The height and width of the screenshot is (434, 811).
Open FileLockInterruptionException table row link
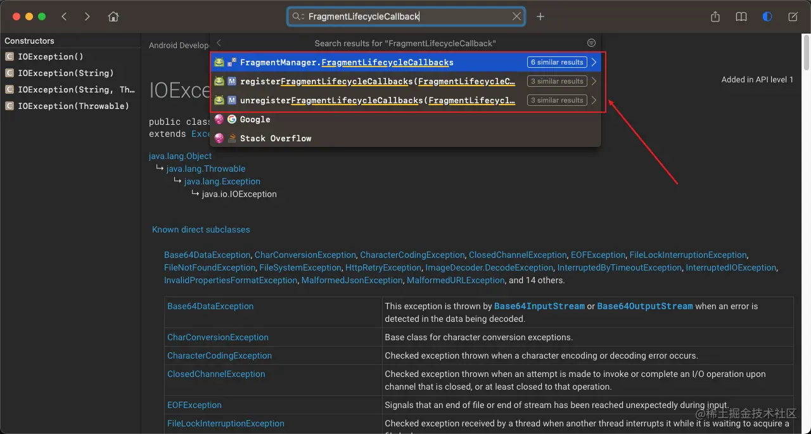pos(226,423)
